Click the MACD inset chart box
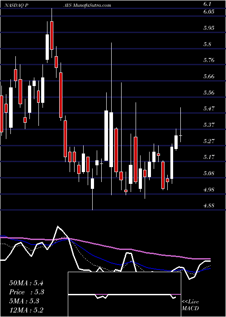Image resolution: width=226 pixels, height=317 pixels. (124, 294)
